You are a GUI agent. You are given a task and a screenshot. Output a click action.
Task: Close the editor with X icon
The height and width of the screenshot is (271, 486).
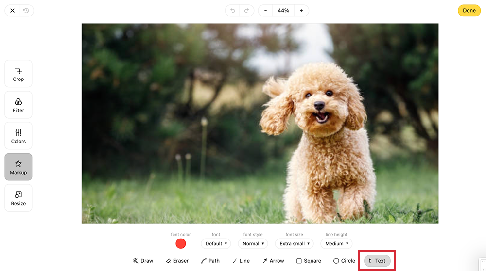click(12, 11)
